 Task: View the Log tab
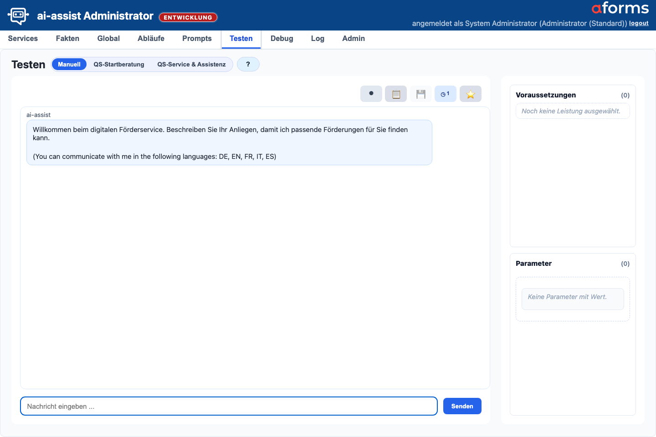pos(318,39)
